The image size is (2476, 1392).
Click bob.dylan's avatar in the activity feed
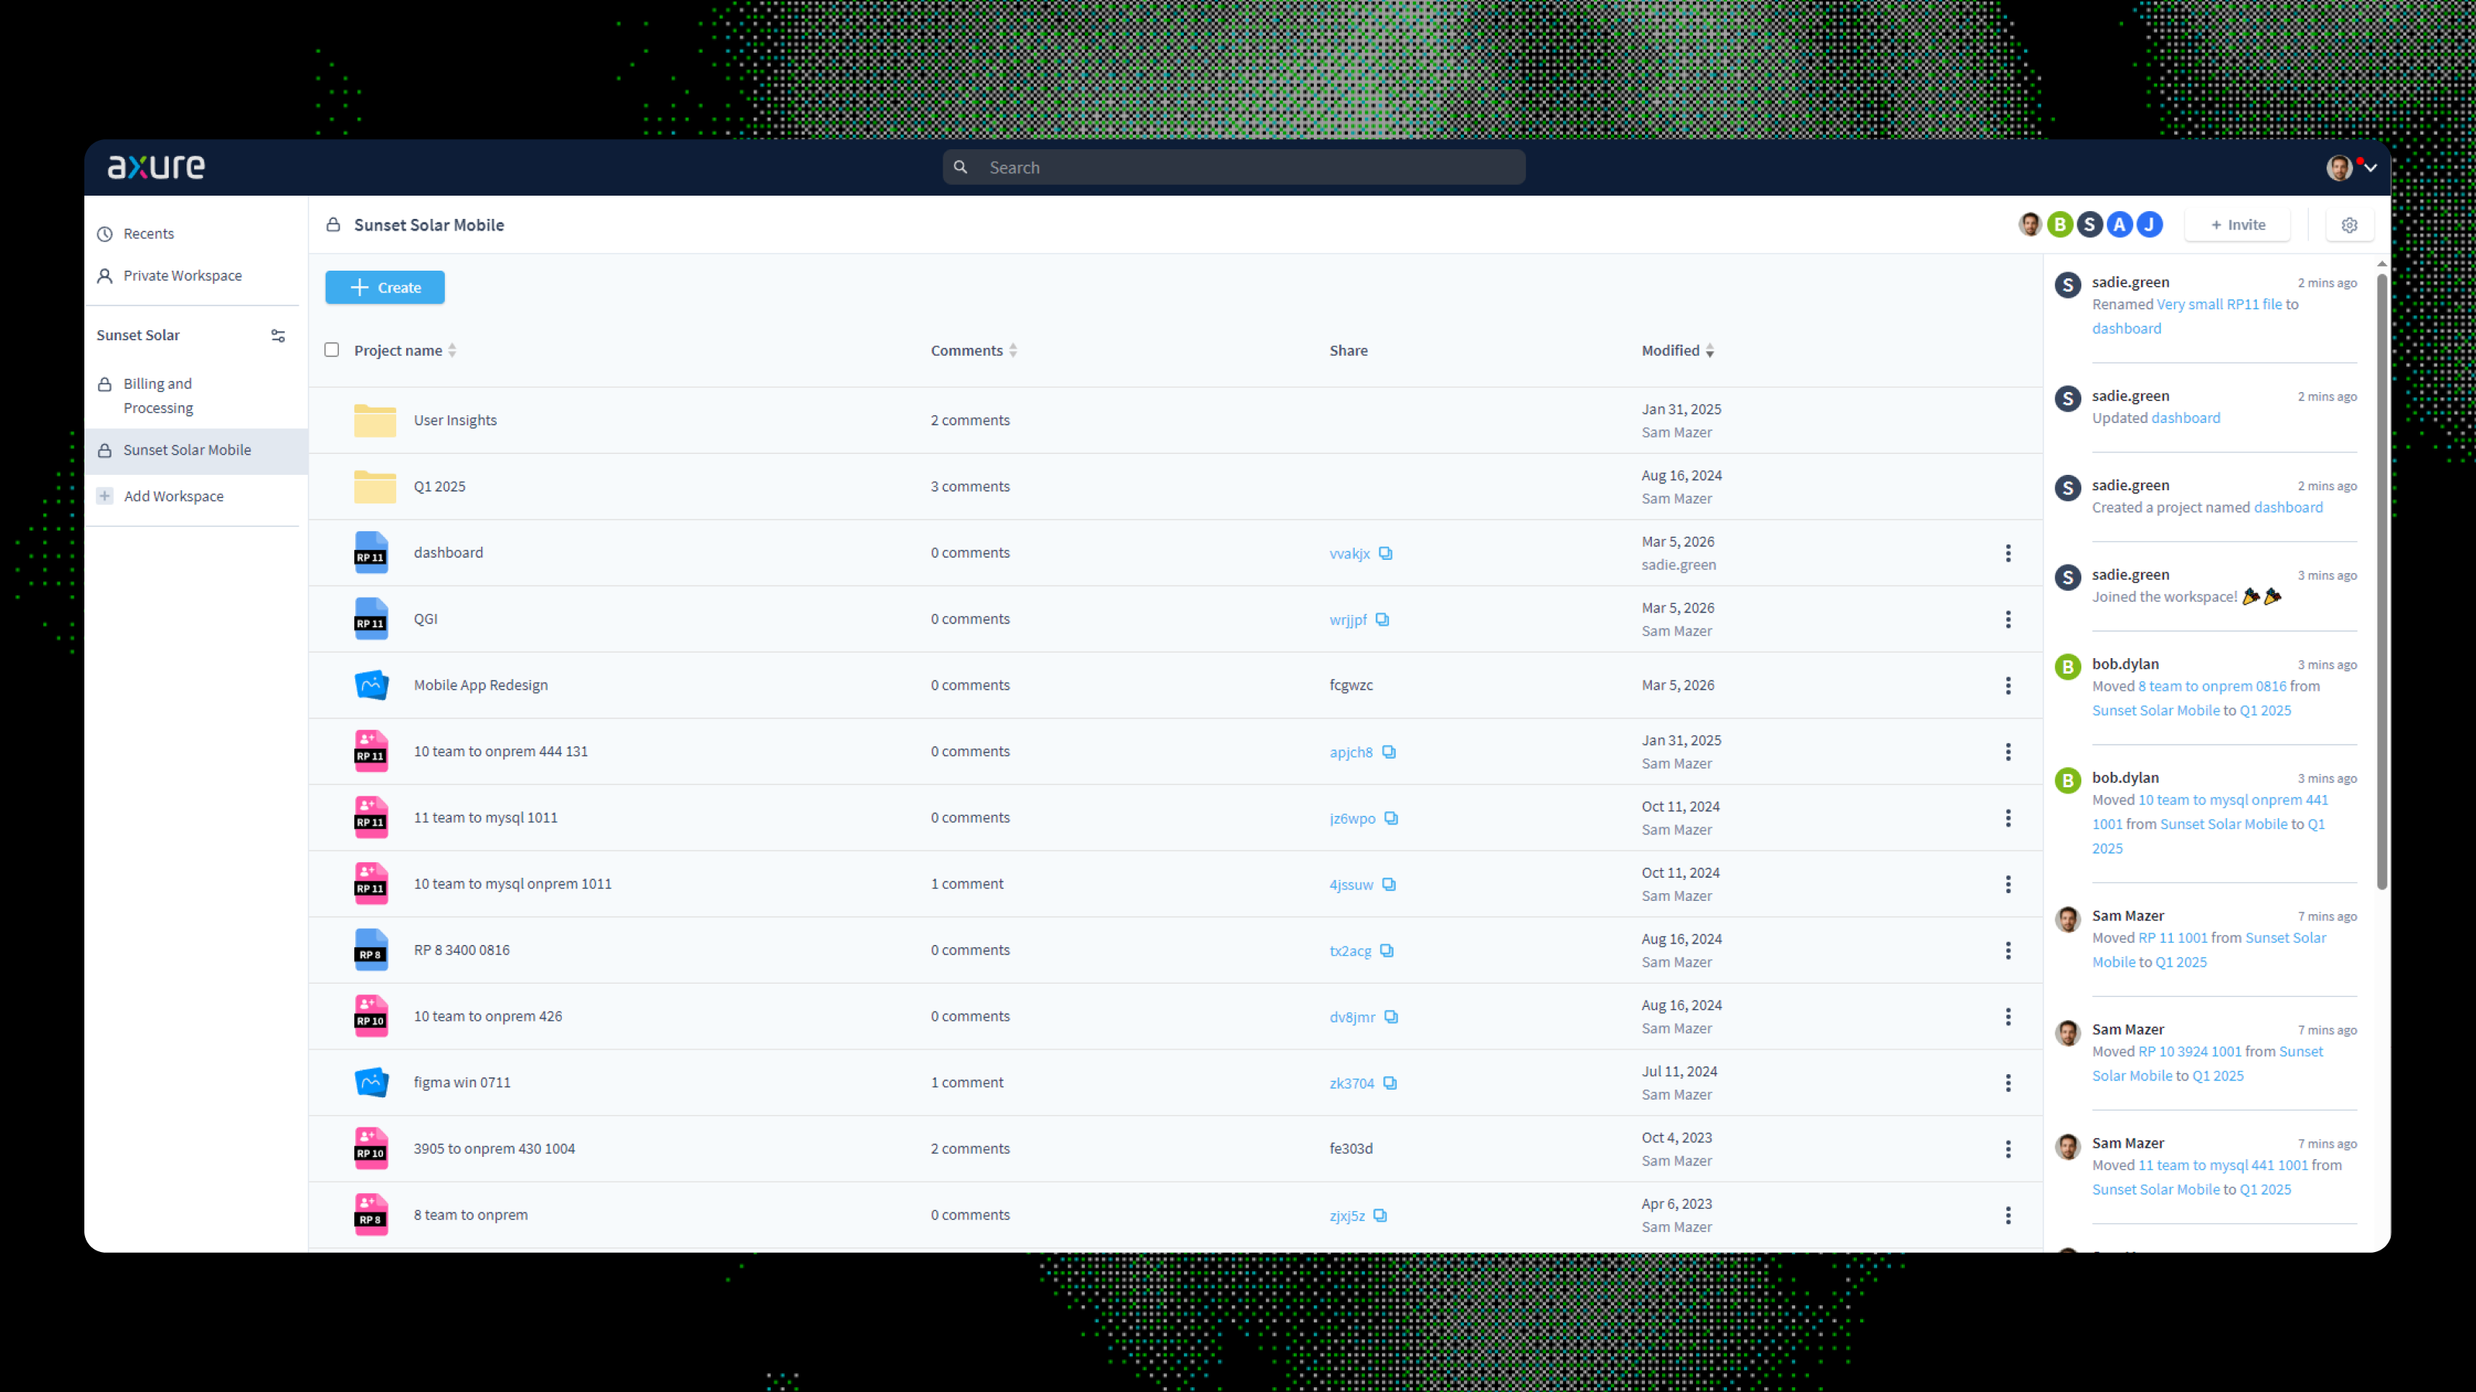(2067, 666)
